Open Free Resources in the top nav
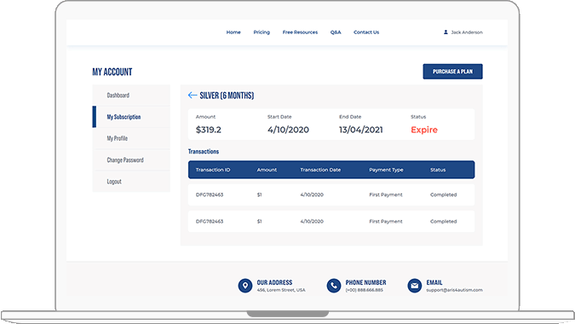575x324 pixels. [300, 32]
